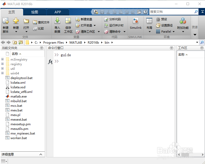Viewport: 205px width, 164px height.
Task: Launch Simulink from the ribbon
Action: pyautogui.click(x=136, y=24)
